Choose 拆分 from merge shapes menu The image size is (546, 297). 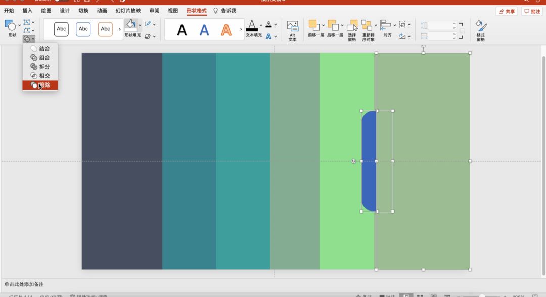(40, 67)
